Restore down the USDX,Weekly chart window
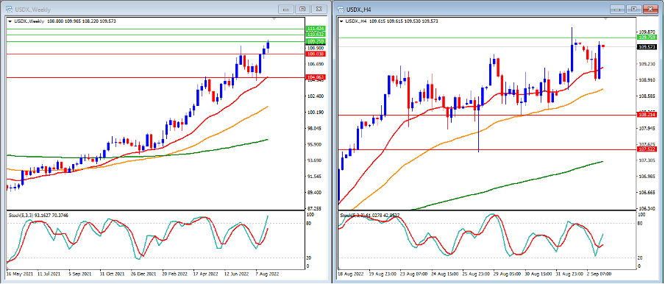 [303, 9]
